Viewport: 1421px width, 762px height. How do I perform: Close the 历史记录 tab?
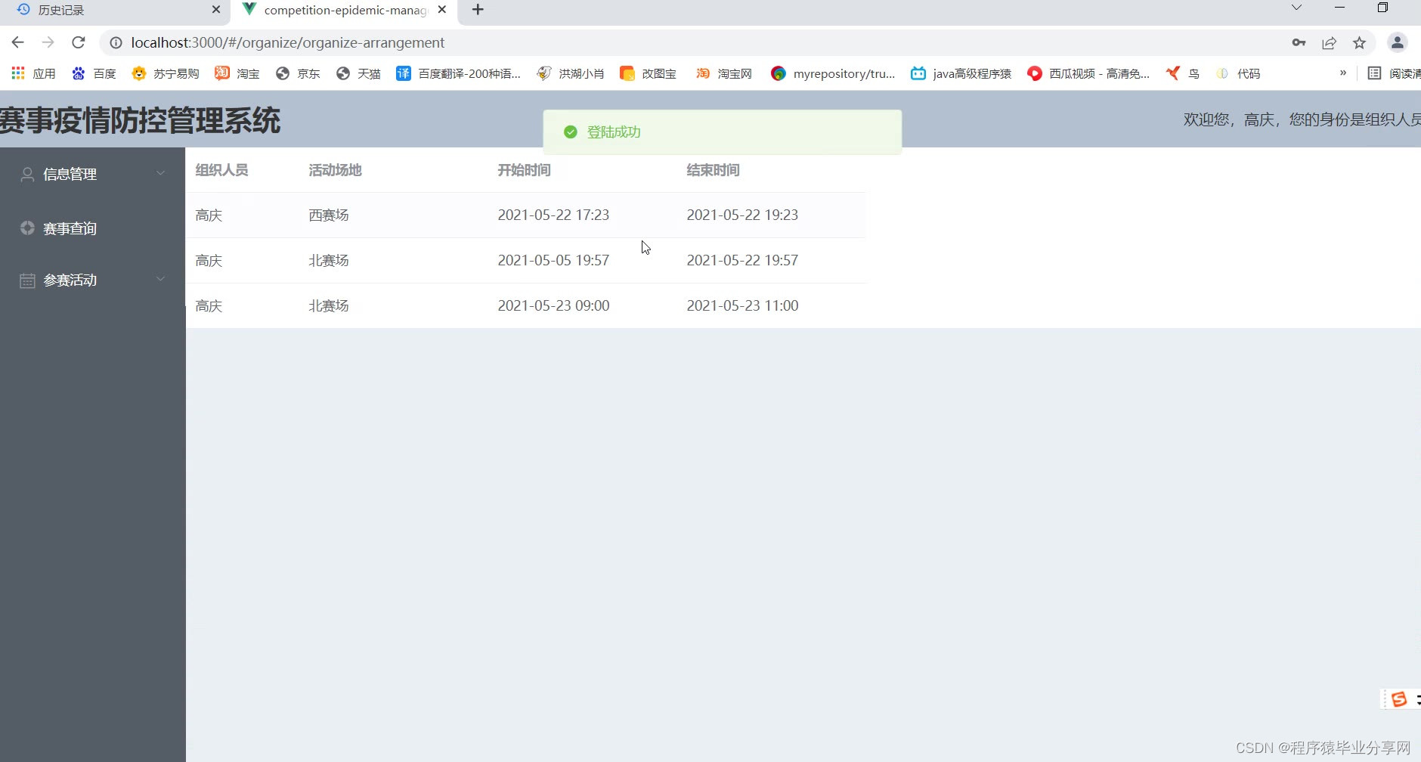216,10
